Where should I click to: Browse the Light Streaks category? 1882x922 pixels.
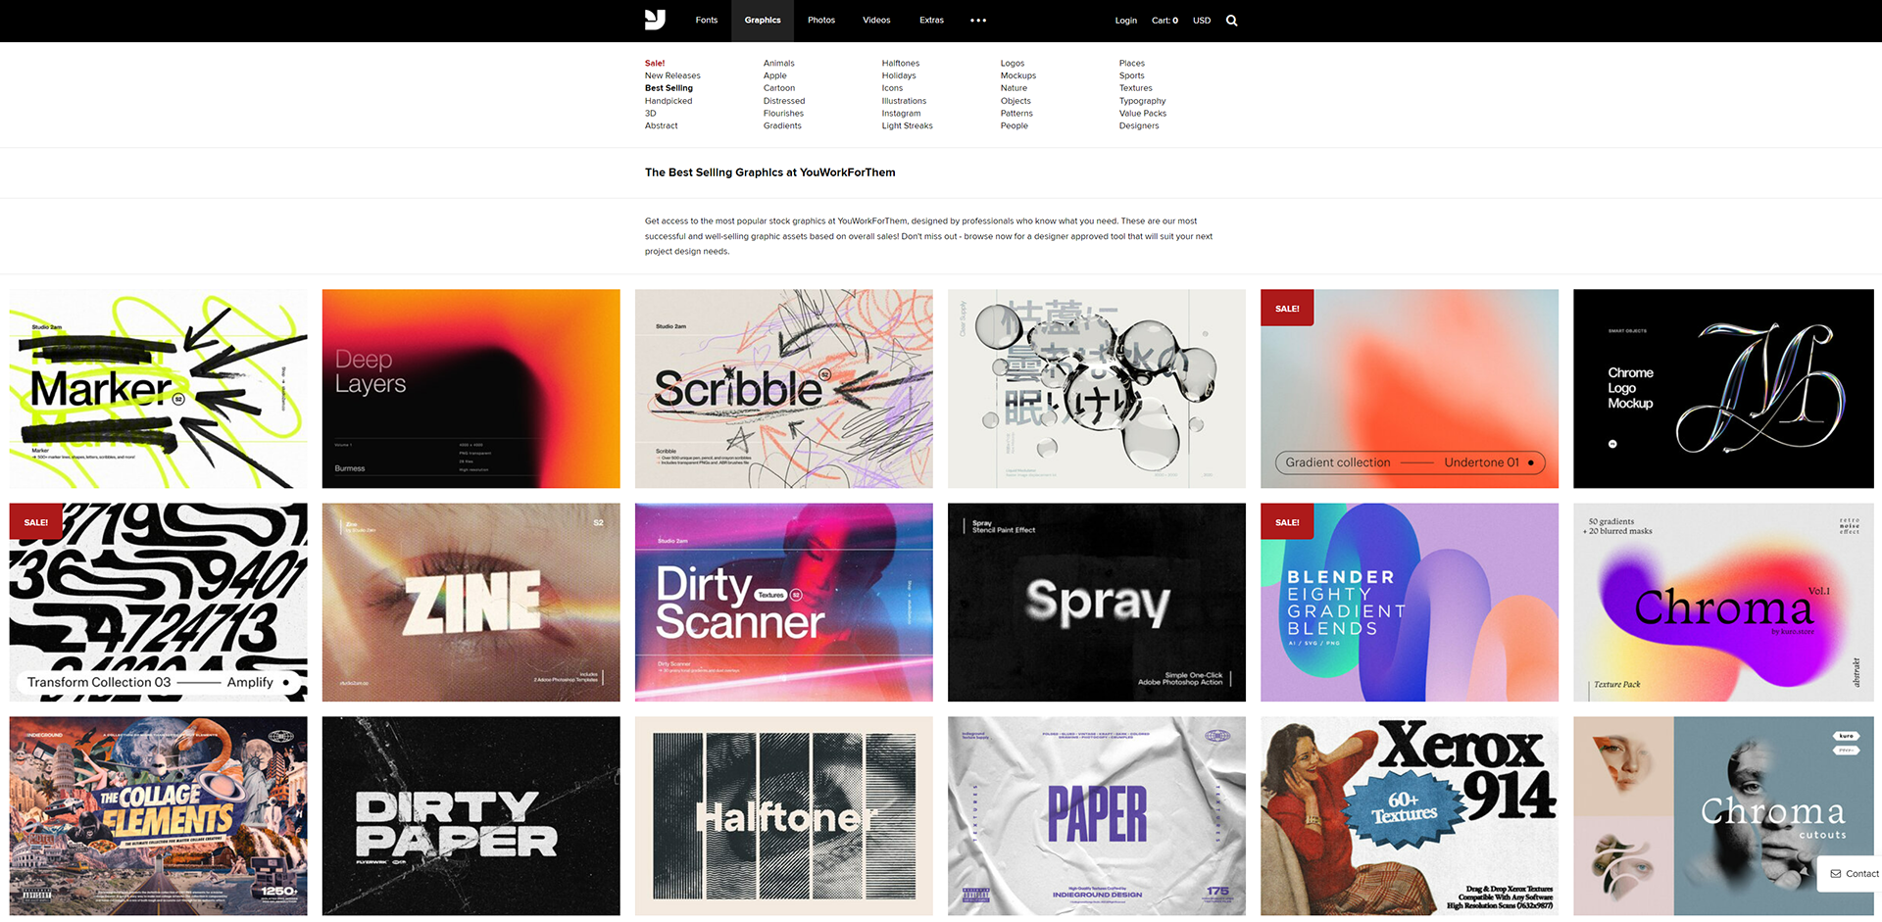pyautogui.click(x=907, y=125)
